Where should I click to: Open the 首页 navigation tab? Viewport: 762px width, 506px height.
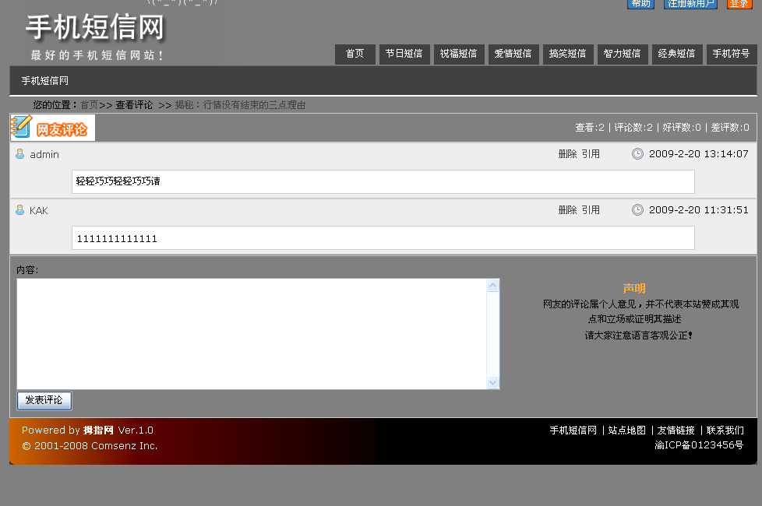tap(355, 54)
